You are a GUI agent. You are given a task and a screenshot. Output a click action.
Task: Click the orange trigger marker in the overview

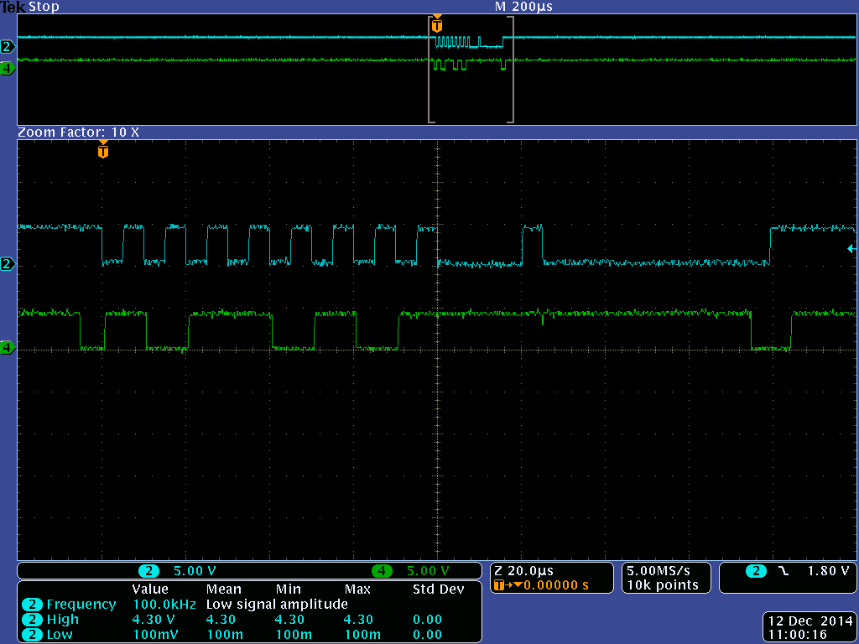click(x=436, y=25)
